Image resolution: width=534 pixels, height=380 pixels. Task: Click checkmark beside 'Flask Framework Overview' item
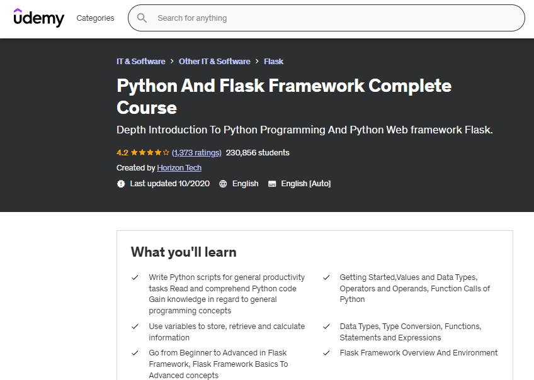pos(326,353)
